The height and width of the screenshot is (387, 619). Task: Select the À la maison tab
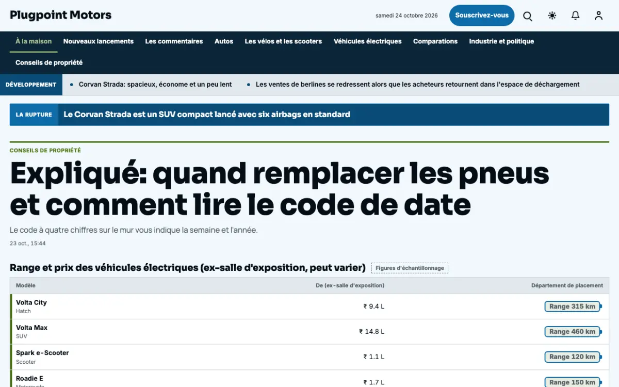point(34,41)
